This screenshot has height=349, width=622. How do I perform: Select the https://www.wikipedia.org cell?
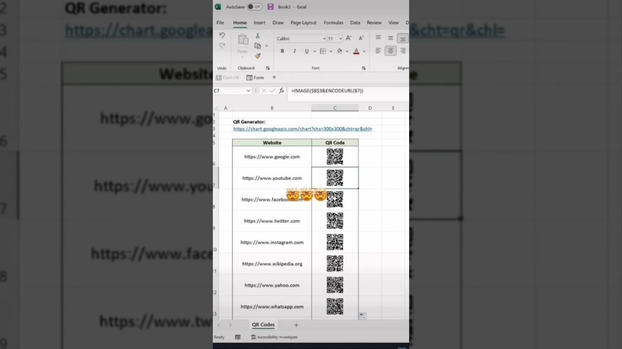272,264
